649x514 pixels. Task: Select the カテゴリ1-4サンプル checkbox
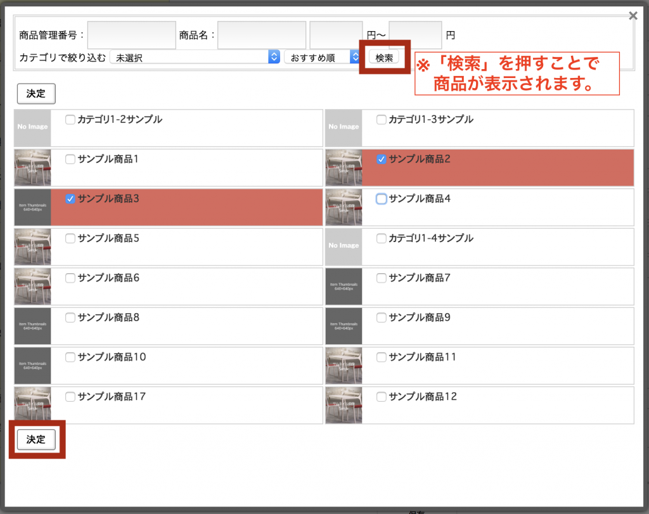381,238
